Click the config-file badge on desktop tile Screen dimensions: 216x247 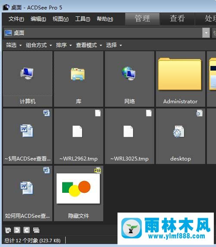[x=200, y=113]
